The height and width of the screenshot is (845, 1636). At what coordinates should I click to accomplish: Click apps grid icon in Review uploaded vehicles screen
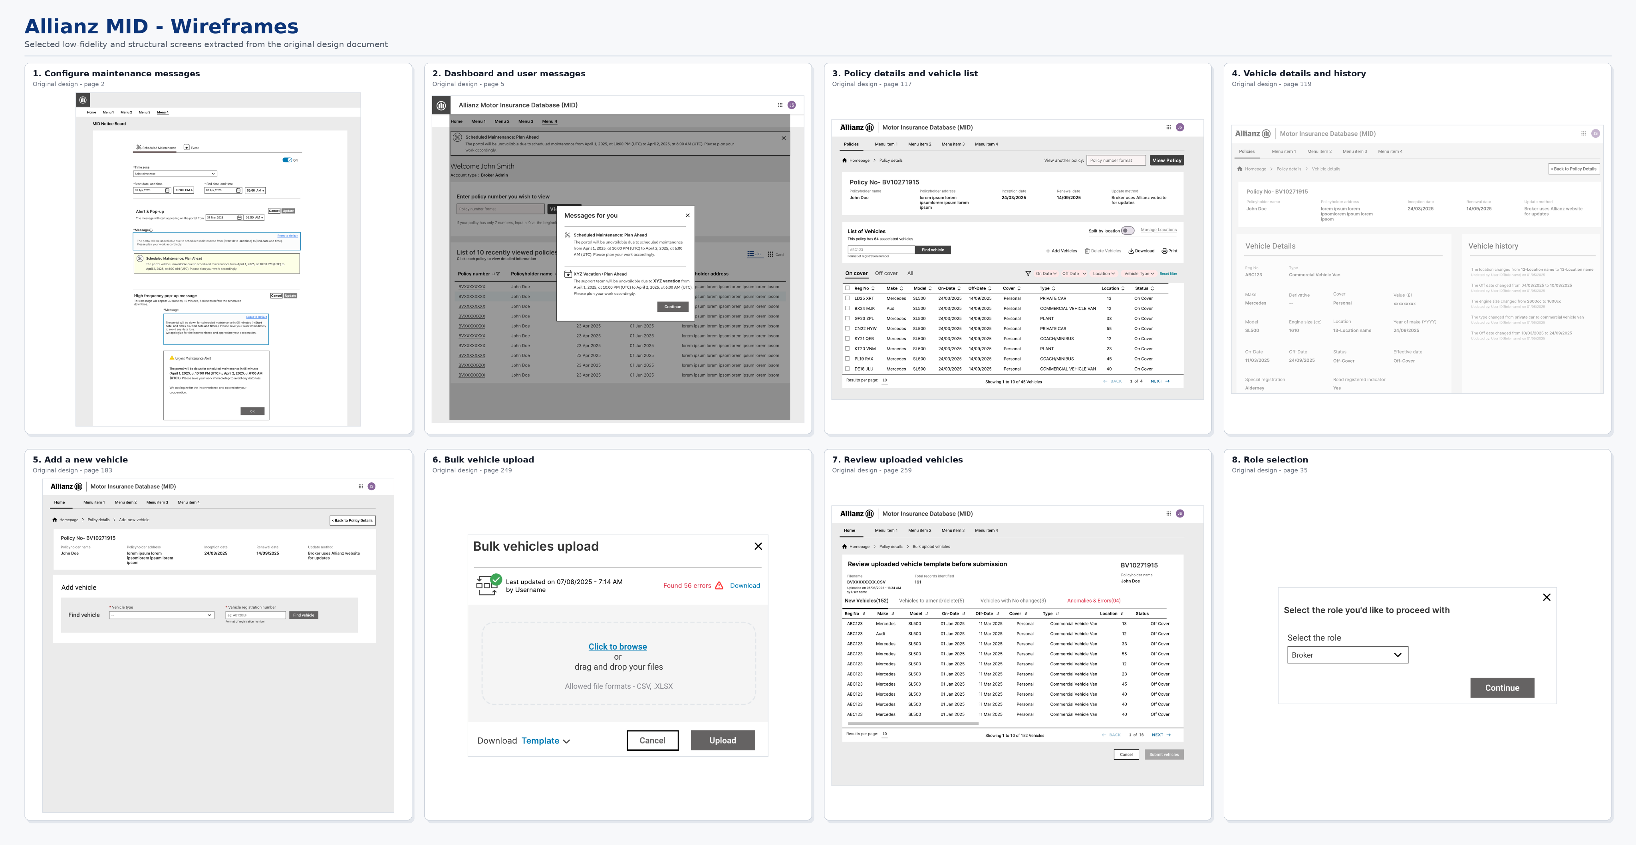pos(1168,514)
